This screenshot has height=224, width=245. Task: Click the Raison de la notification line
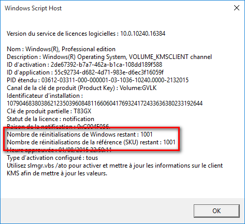[58, 127]
